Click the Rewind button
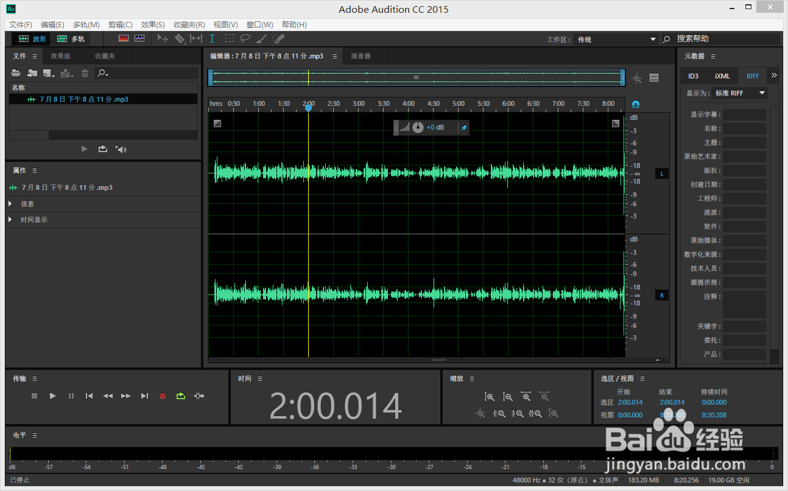Viewport: 788px width, 491px height. (x=108, y=396)
